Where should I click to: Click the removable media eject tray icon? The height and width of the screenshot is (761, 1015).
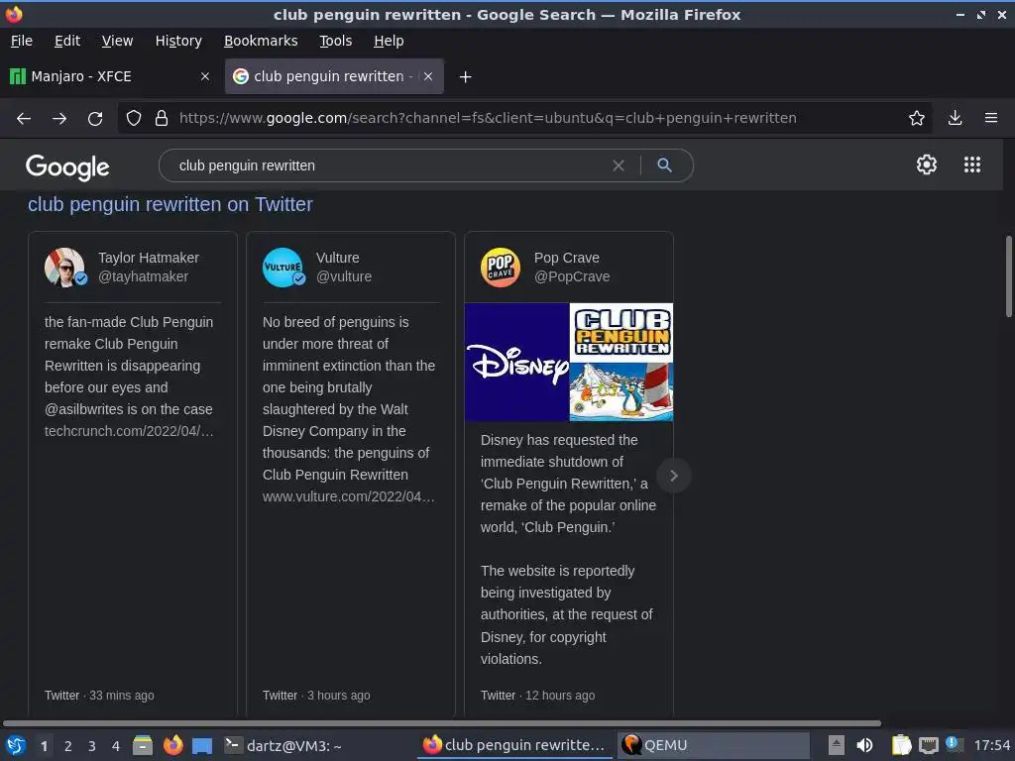point(836,745)
